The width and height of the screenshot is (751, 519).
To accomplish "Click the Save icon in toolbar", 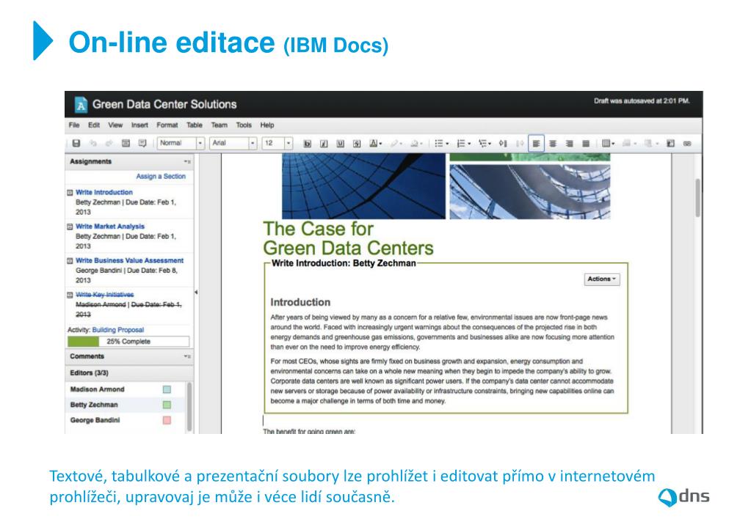I will tap(76, 144).
